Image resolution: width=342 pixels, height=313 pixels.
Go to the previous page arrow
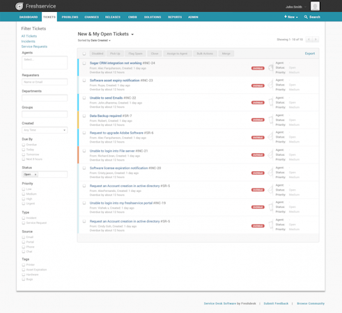(x=309, y=40)
